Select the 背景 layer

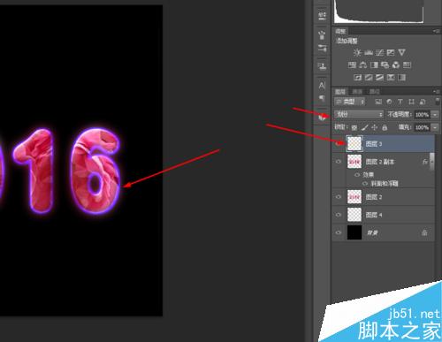(x=383, y=232)
